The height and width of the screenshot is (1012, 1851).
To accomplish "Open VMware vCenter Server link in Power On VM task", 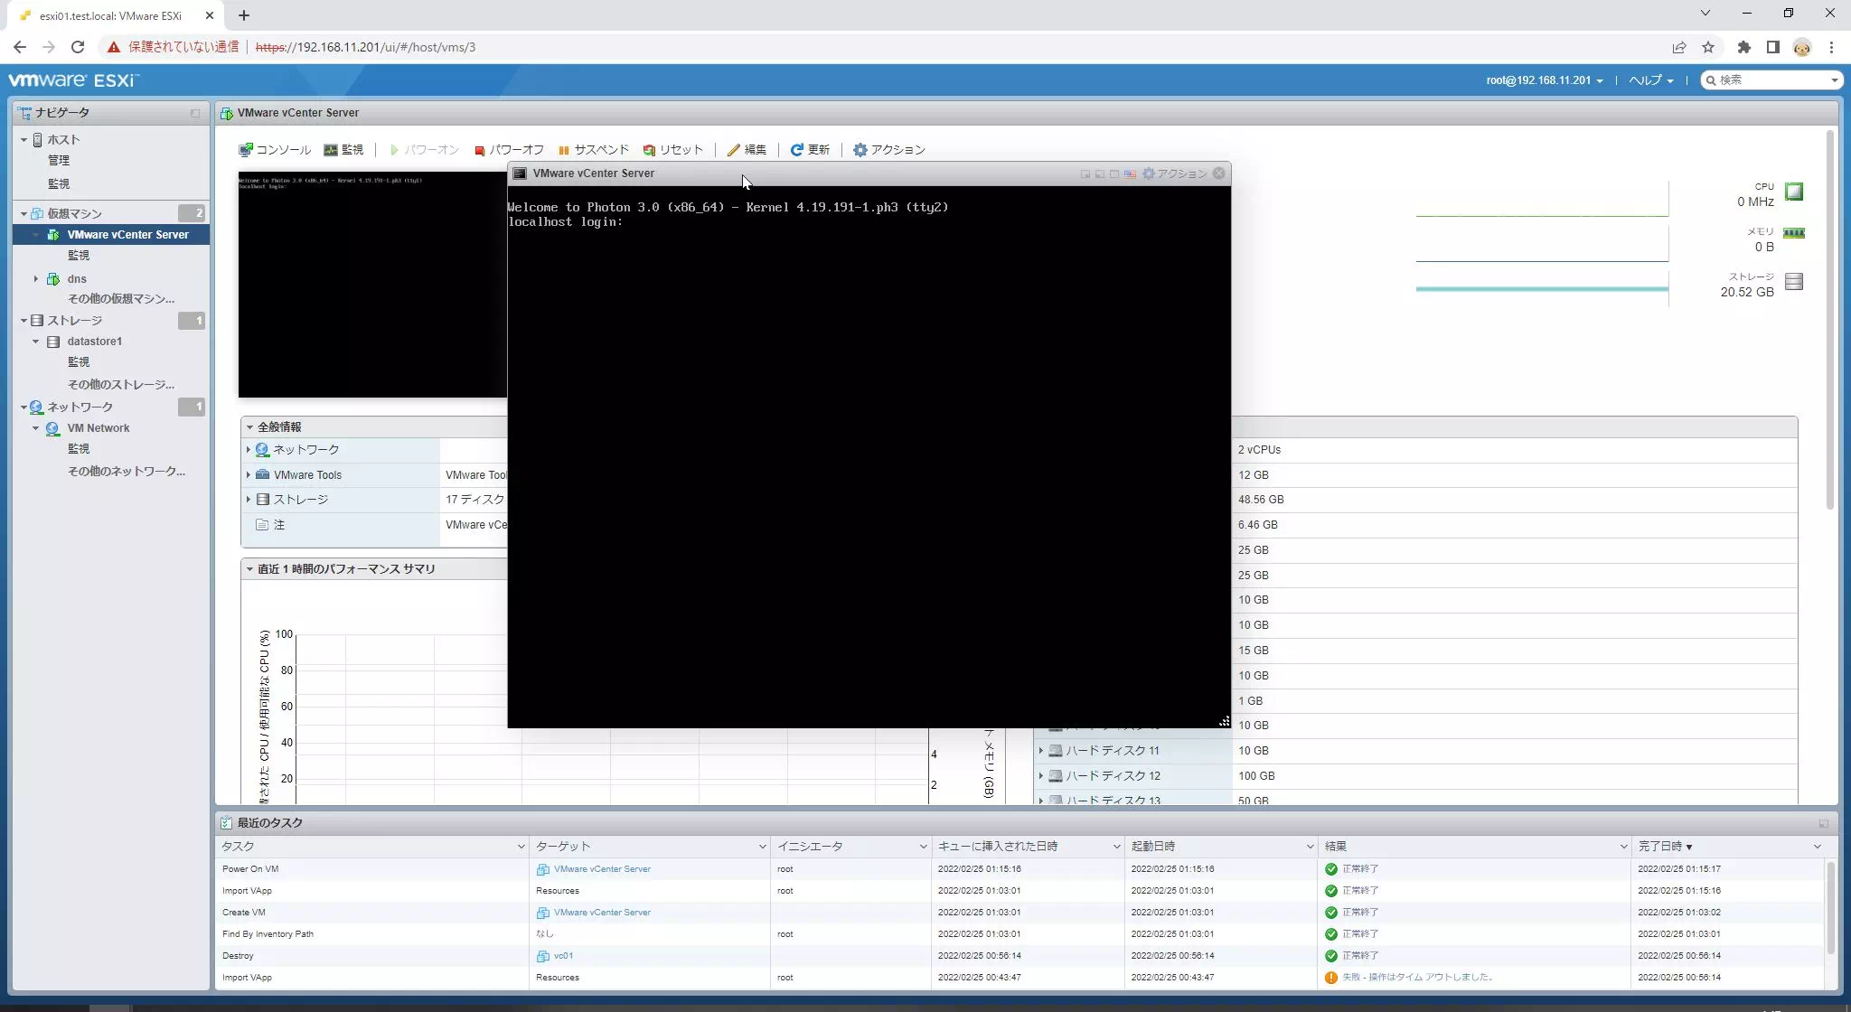I will coord(602,869).
